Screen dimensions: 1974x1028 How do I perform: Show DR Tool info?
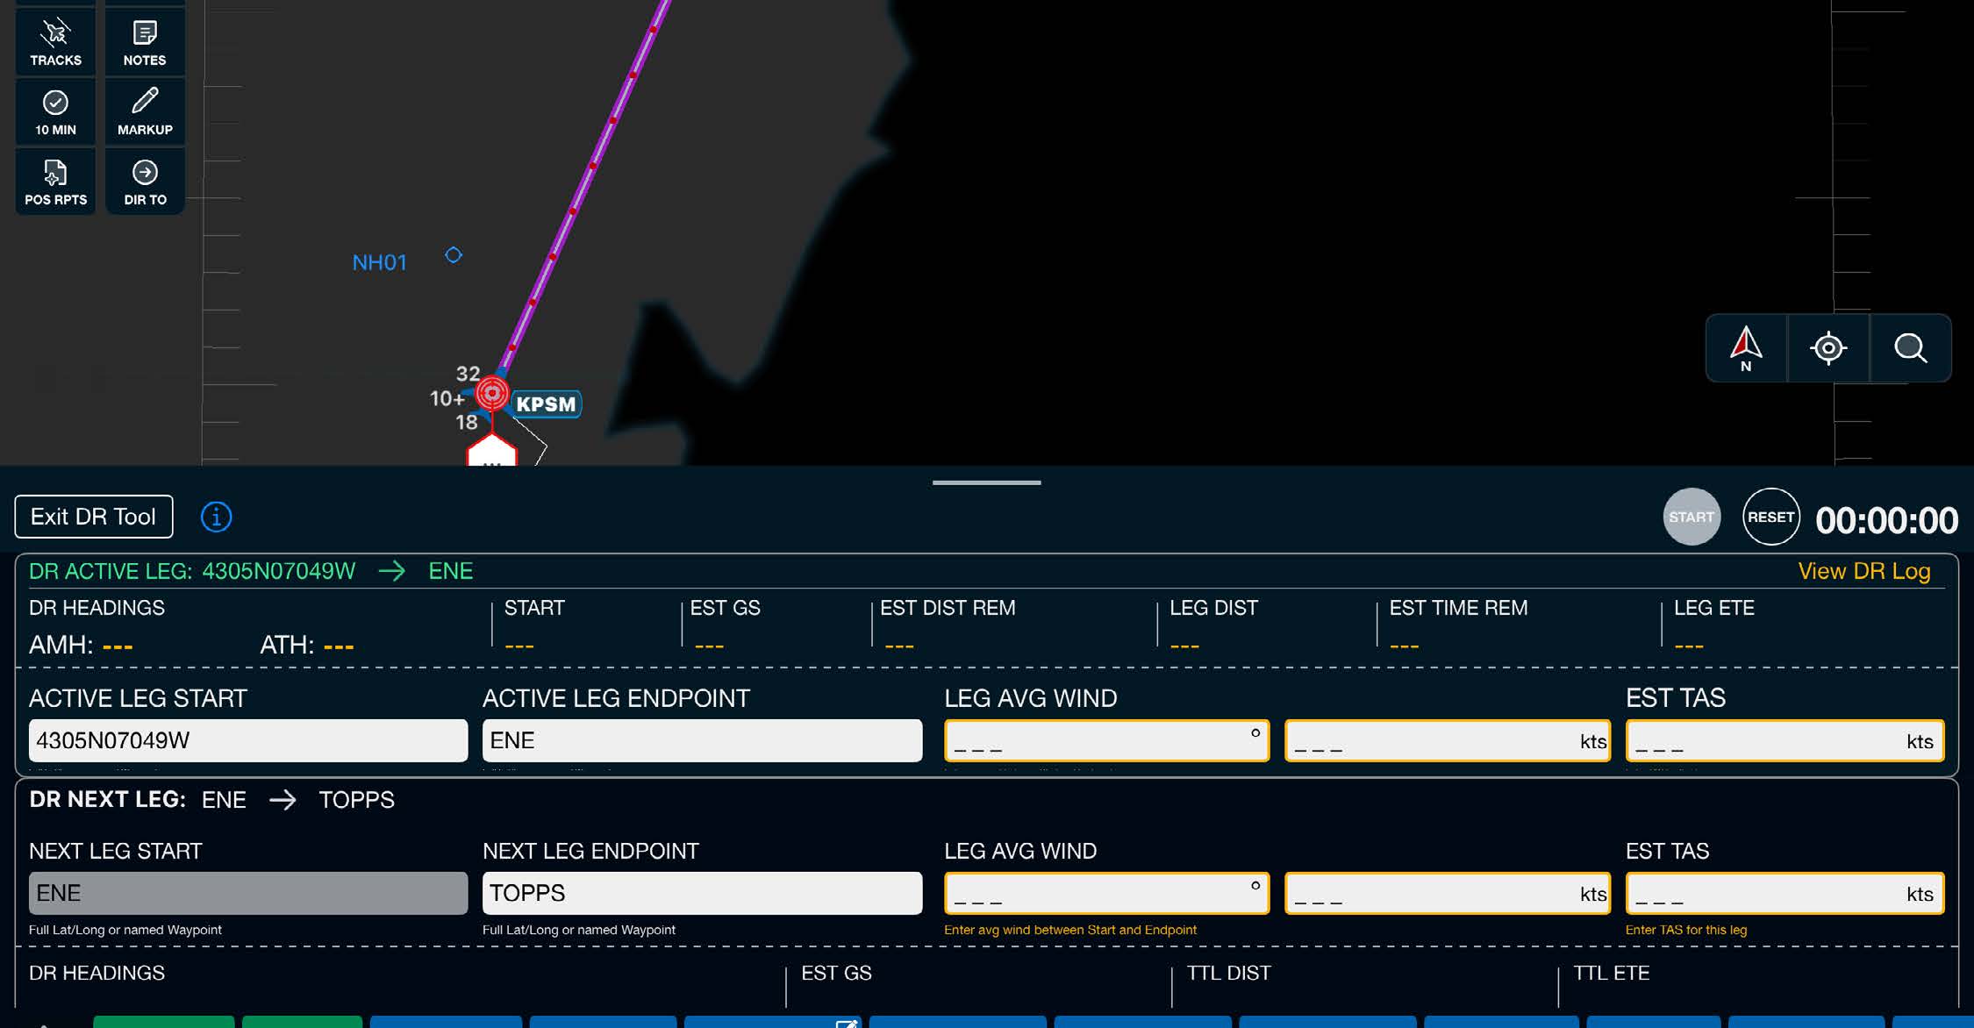click(x=216, y=517)
